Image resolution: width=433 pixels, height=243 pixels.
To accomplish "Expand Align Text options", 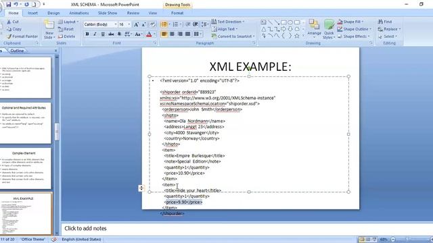I will (x=225, y=29).
